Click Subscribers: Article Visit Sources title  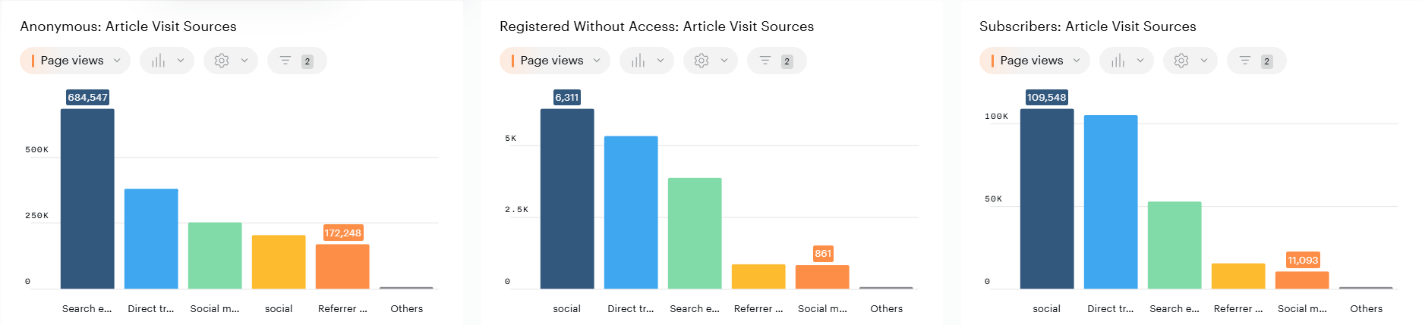(1087, 27)
